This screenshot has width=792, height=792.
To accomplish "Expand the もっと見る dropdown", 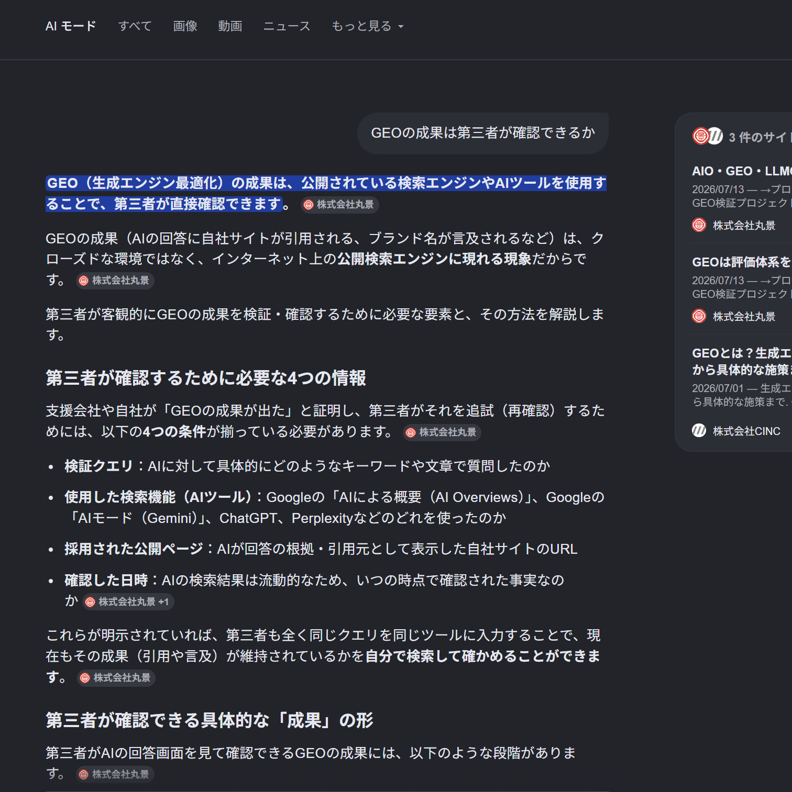I will click(x=367, y=26).
